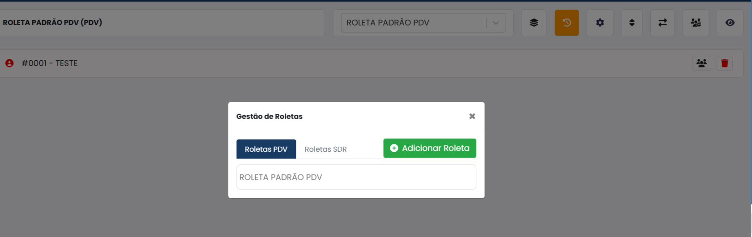Select the #0001 - TESTE row

click(x=372, y=63)
